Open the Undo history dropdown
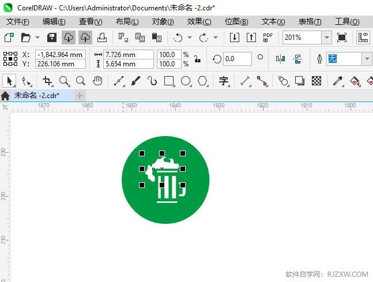Image resolution: width=373 pixels, height=282 pixels. [190, 37]
